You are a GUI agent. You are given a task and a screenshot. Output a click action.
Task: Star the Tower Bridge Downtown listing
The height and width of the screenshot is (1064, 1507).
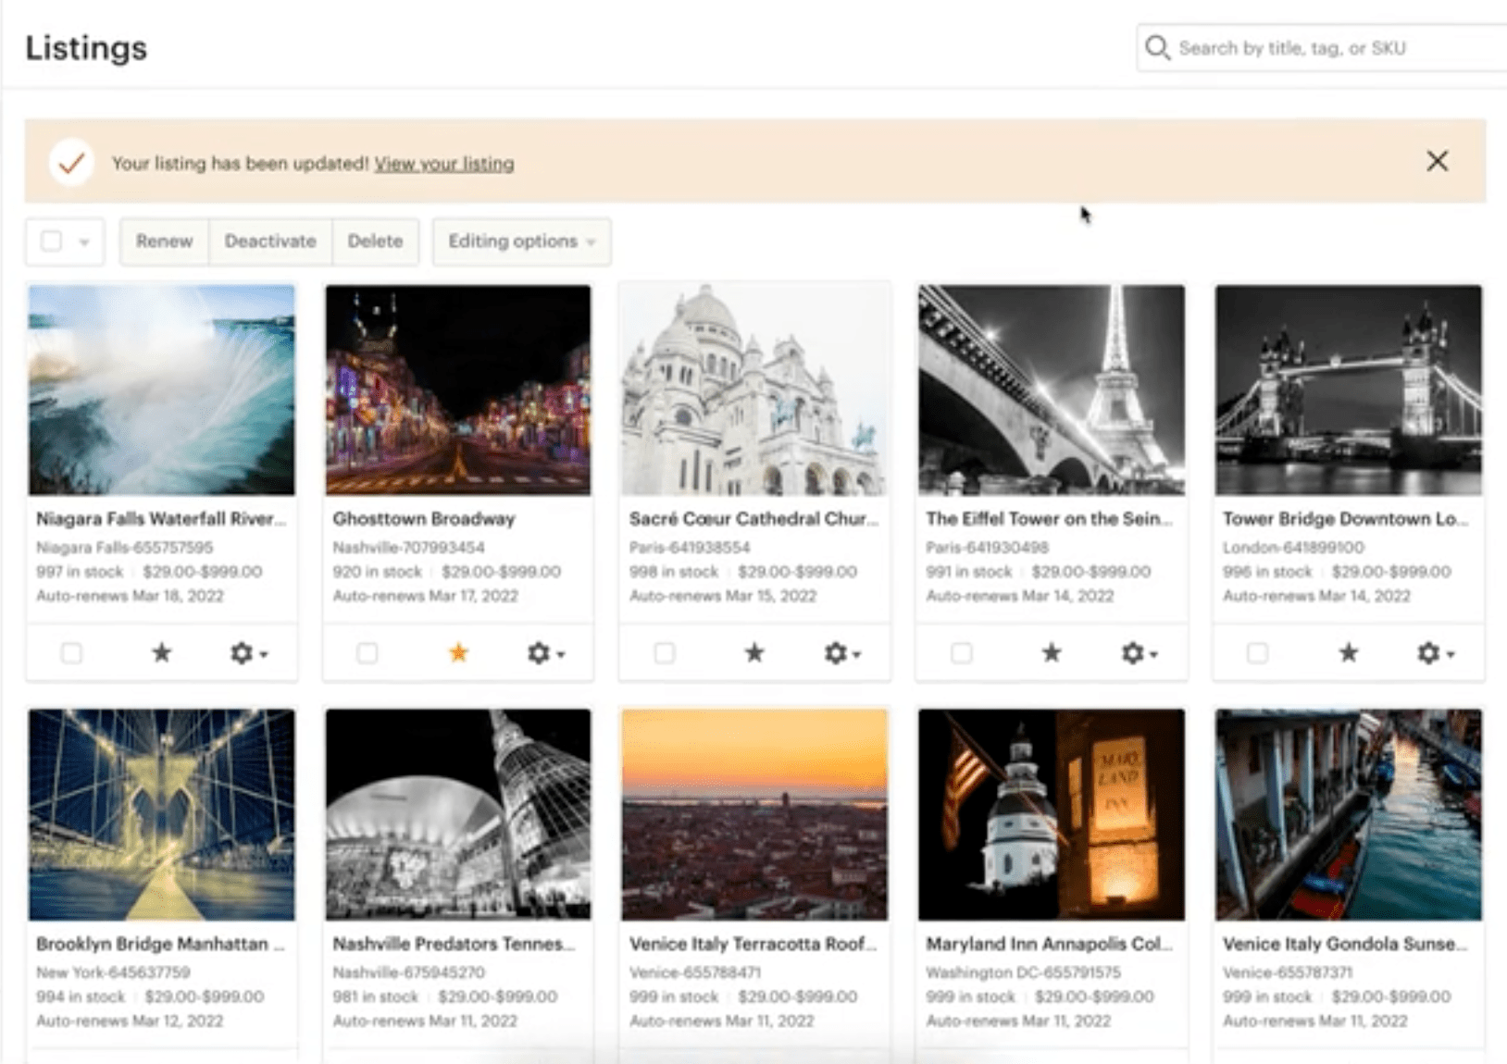click(1349, 653)
